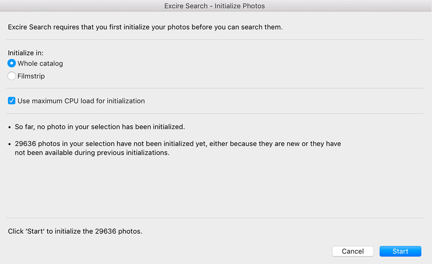Click the "Click 'Start' to initialize" footer text

point(75,231)
